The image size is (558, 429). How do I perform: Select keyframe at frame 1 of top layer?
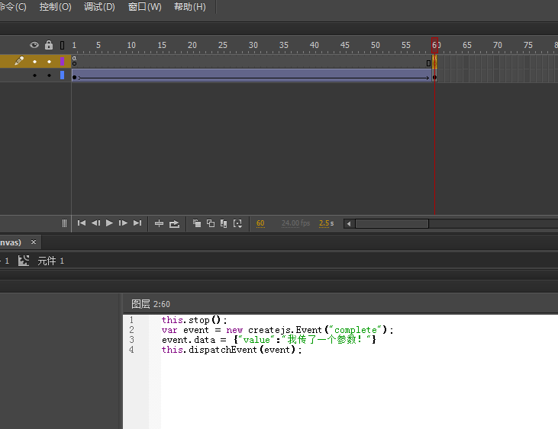74,62
